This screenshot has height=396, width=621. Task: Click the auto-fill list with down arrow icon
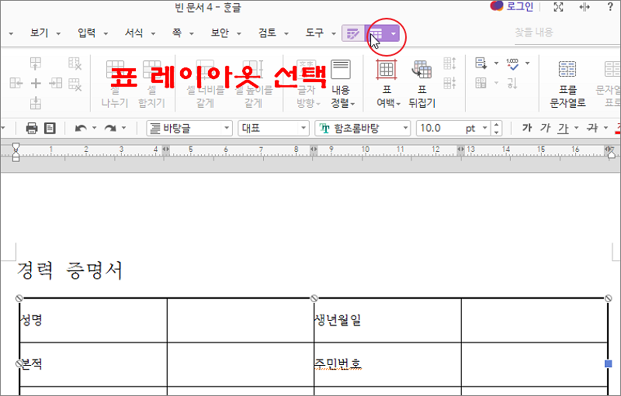(x=481, y=63)
